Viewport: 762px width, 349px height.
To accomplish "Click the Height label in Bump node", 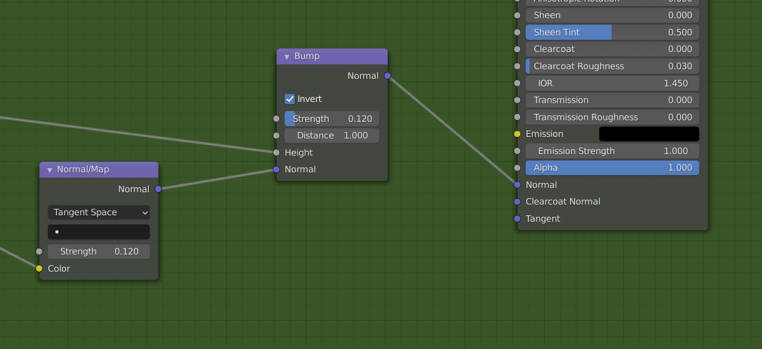I will pyautogui.click(x=298, y=153).
